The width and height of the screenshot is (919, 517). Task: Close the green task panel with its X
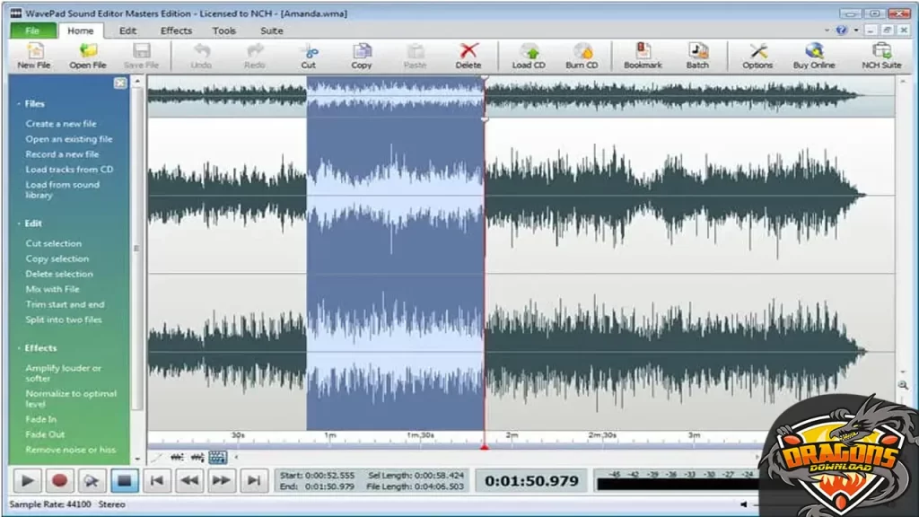click(119, 83)
